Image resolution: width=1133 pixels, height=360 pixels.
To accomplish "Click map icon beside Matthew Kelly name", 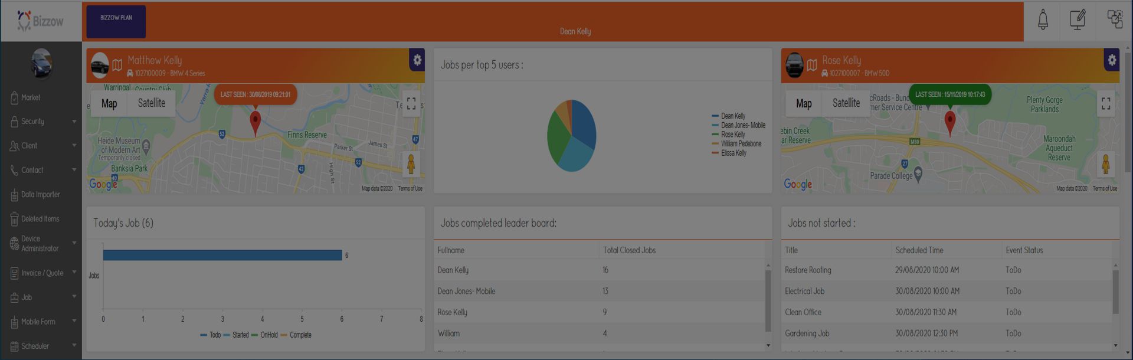I will click(117, 65).
